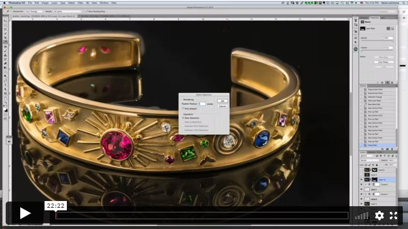The height and width of the screenshot is (229, 408).
Task: Hide the Curves 1 adjustment layer
Action: click(361, 194)
